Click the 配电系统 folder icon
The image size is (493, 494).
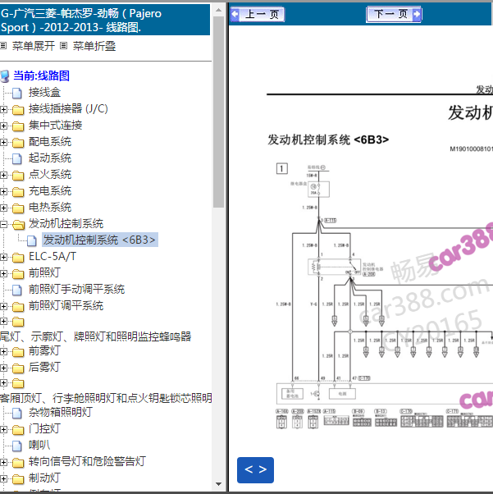click(x=18, y=143)
